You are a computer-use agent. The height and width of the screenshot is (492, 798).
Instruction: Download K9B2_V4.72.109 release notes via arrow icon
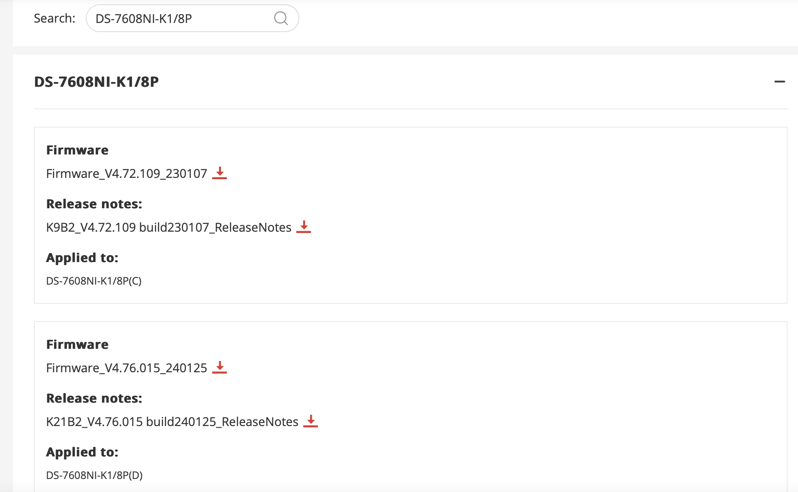tap(304, 226)
